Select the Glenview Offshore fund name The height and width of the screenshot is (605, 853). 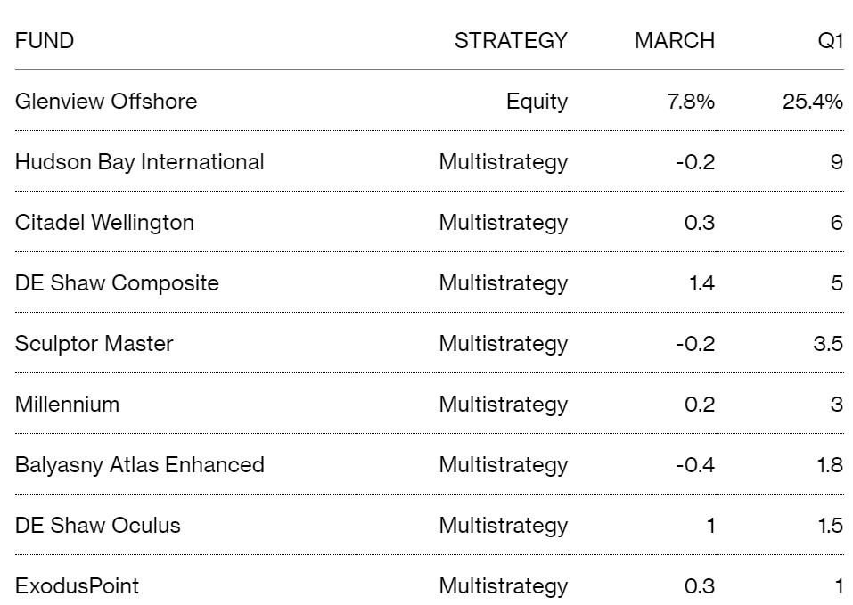coord(106,101)
